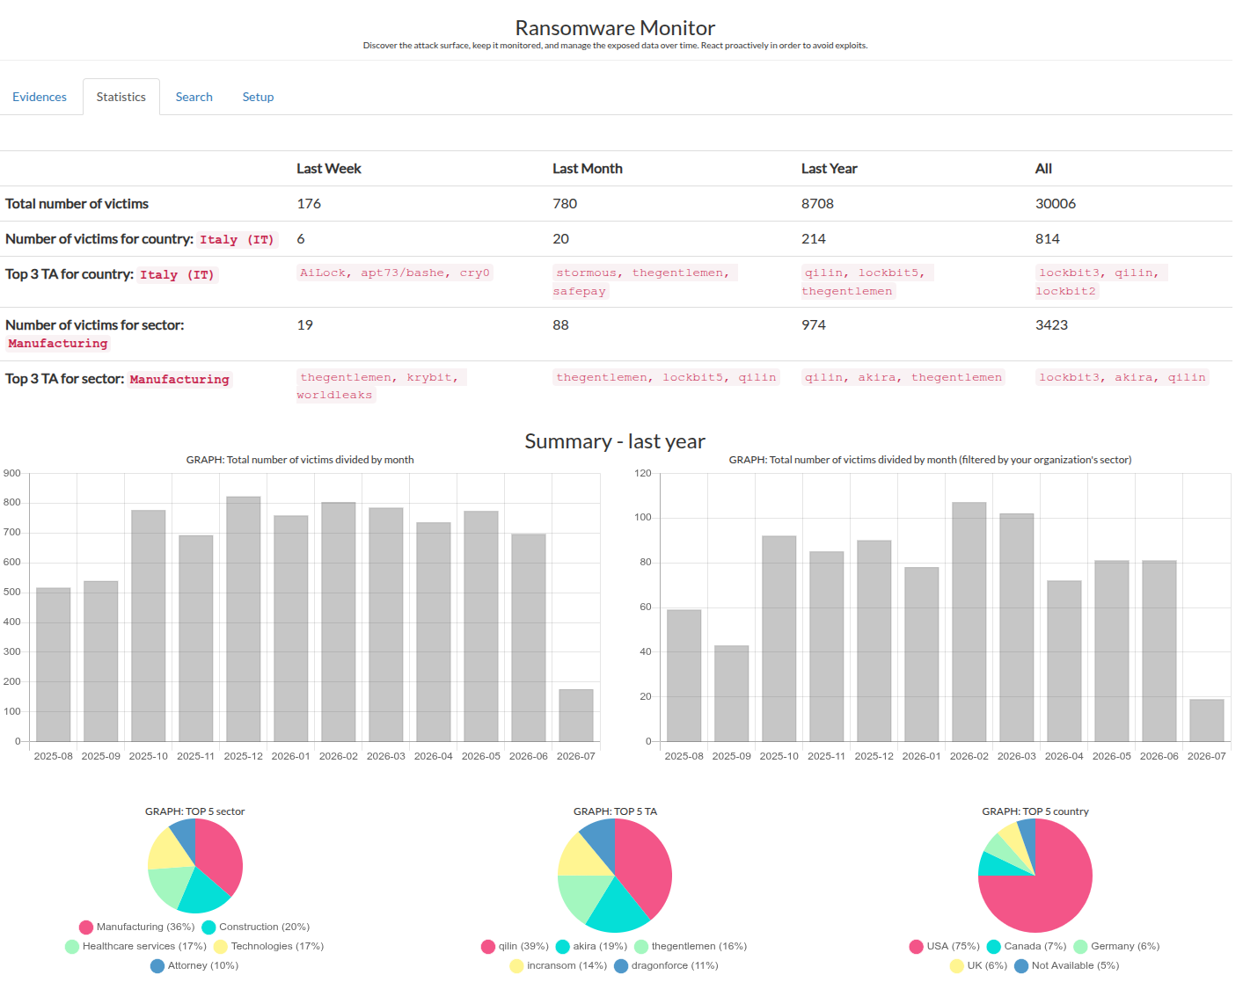Click the 'Italy (IT)' tag in victims row
This screenshot has height=982, width=1243.
tap(237, 240)
